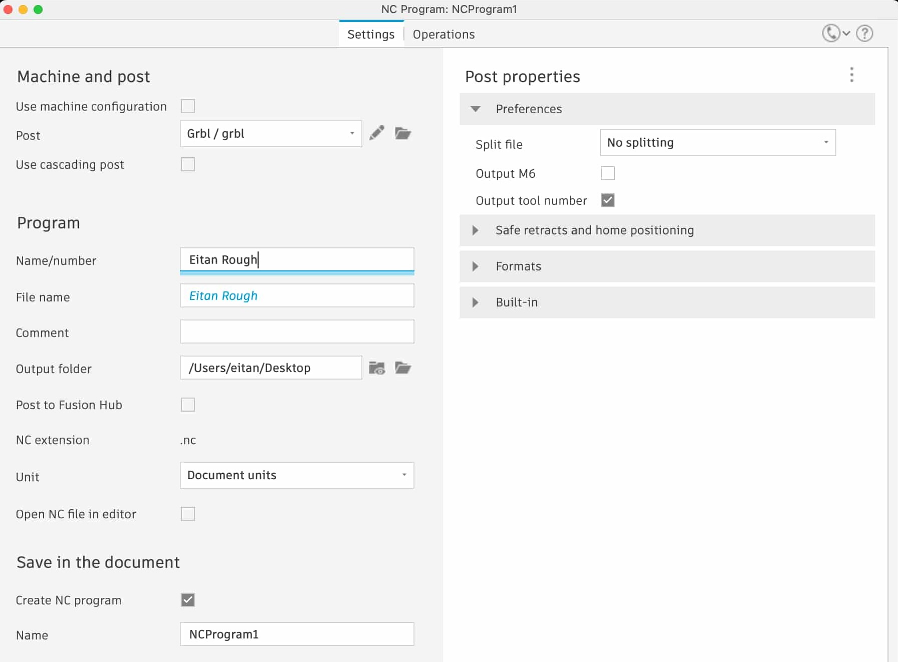
Task: Open the Unit dropdown showing Document units
Action: 297,475
